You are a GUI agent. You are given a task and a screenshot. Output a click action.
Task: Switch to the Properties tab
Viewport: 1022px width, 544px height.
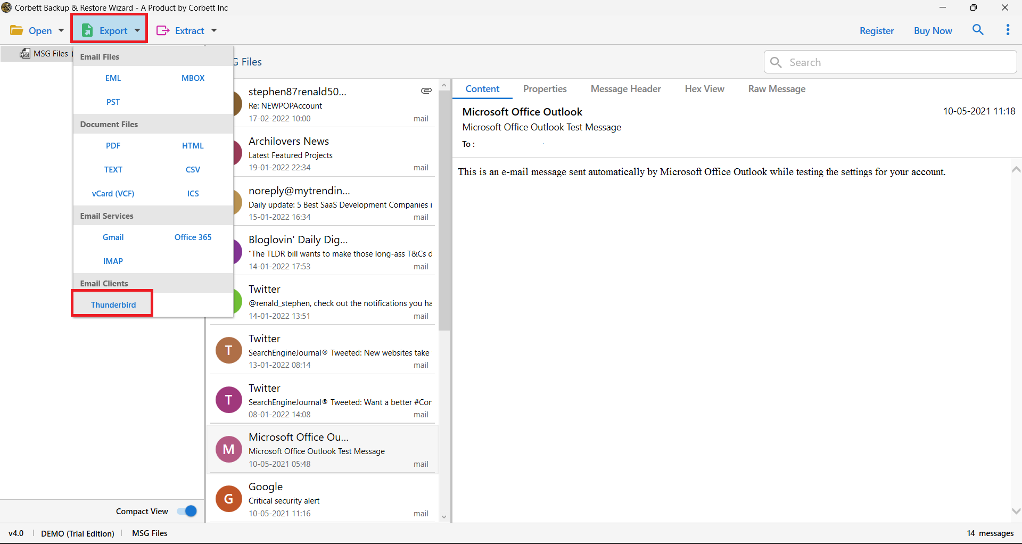545,89
